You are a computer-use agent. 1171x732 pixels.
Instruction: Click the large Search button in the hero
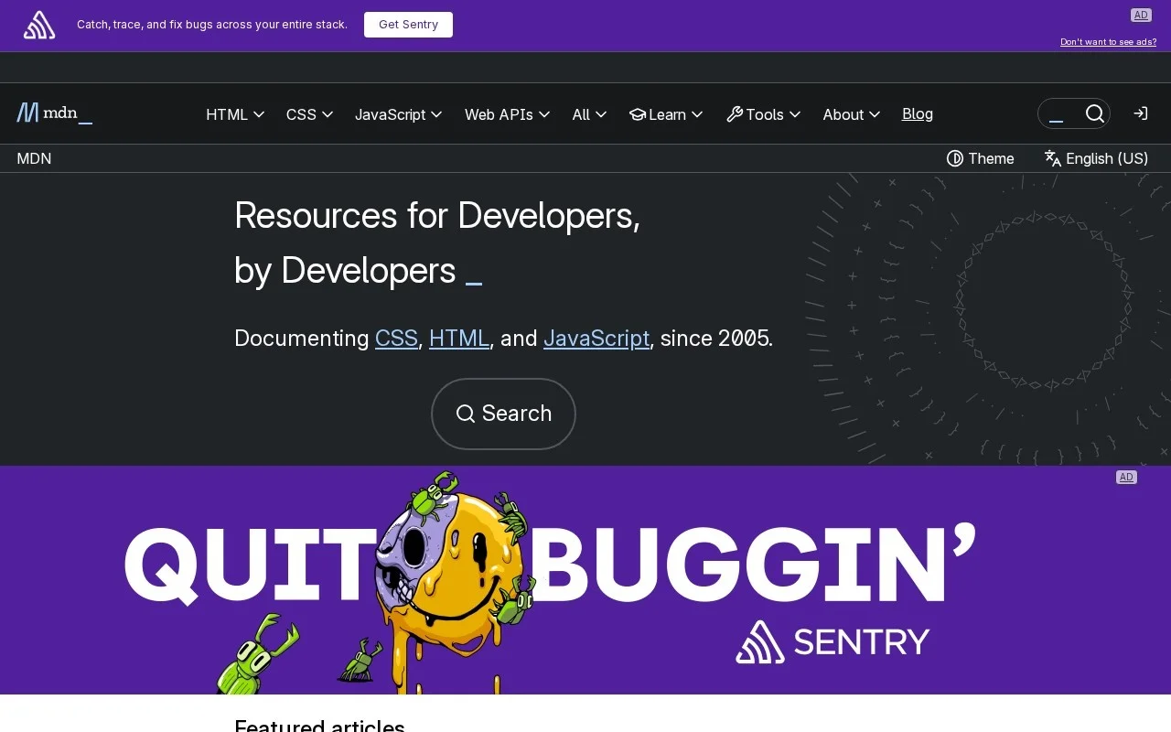click(503, 414)
